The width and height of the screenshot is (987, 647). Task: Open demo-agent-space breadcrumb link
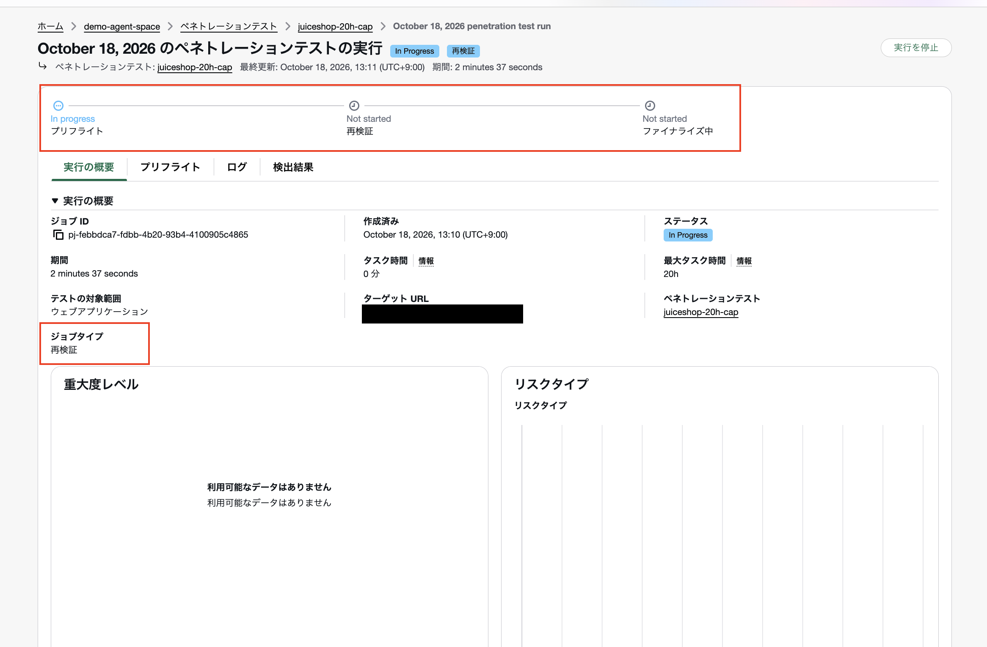[x=122, y=26]
